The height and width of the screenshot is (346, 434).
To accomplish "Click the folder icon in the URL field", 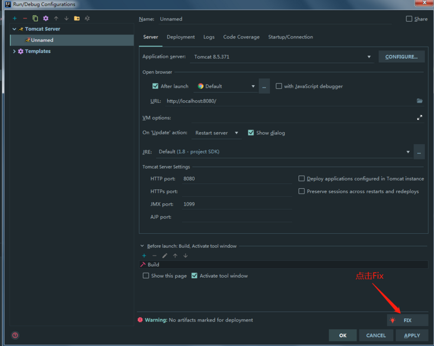I will [419, 101].
